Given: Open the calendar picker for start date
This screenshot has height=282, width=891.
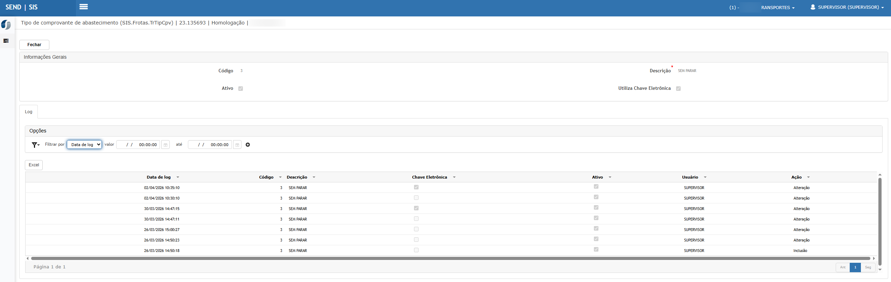Looking at the screenshot, I should tap(166, 145).
